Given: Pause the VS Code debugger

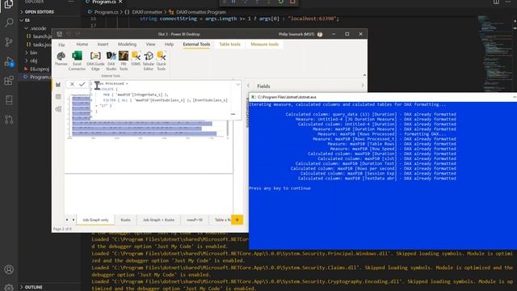Looking at the screenshot, I should 233,2.
